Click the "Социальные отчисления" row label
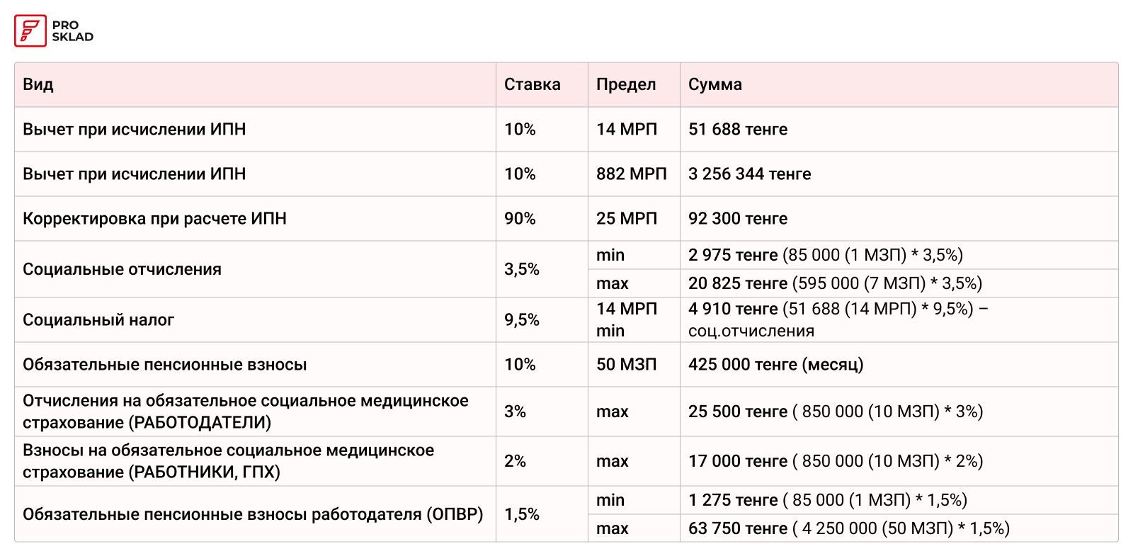The image size is (1133, 556). [x=122, y=270]
